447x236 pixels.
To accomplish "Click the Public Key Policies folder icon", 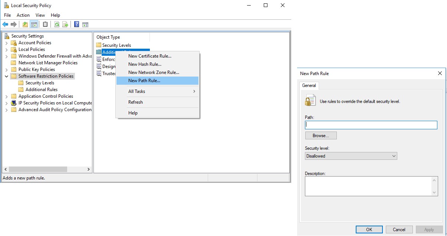I will click(14, 69).
